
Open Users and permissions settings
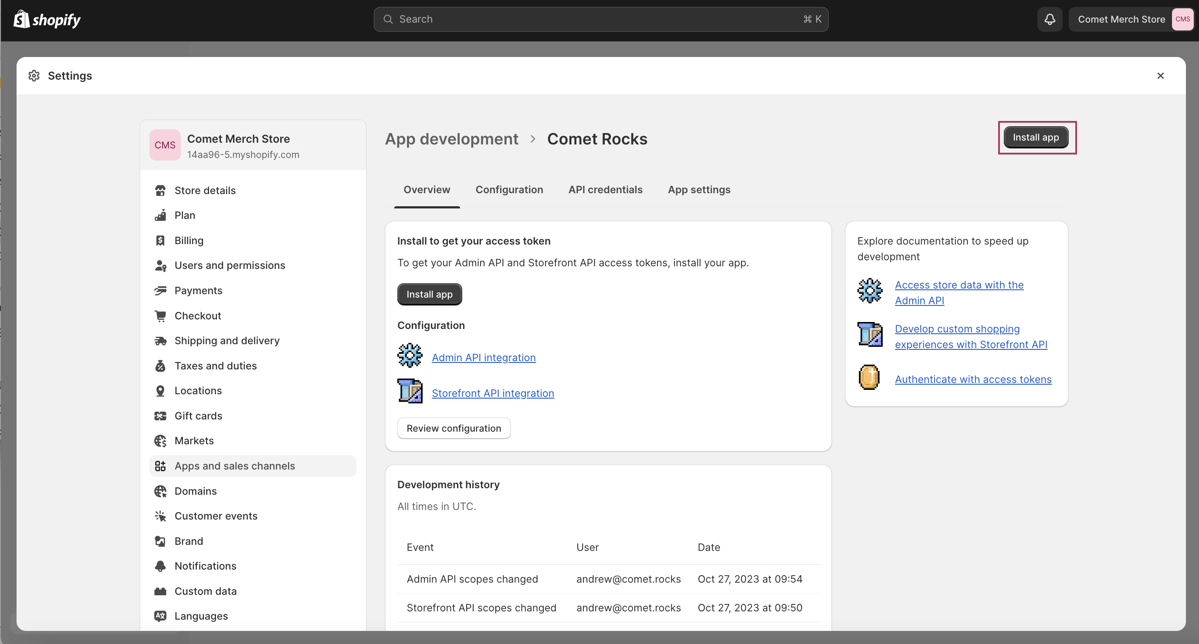point(230,265)
